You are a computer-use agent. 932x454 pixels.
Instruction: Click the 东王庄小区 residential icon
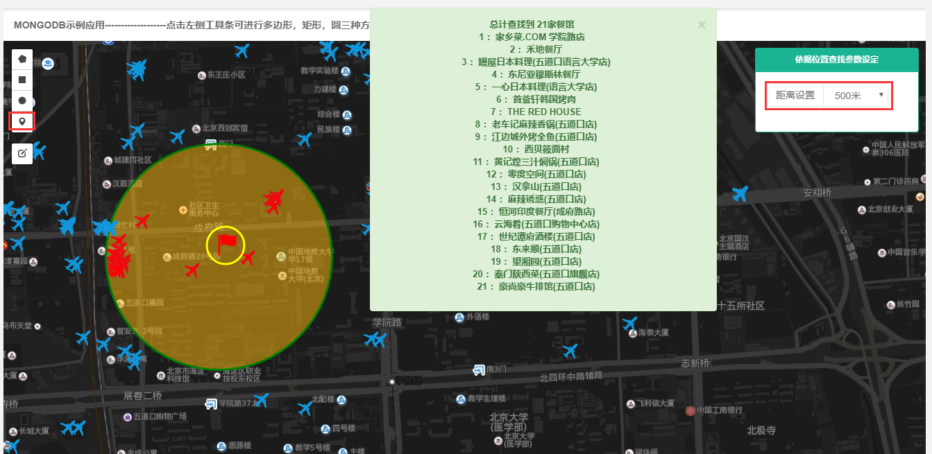click(201, 74)
